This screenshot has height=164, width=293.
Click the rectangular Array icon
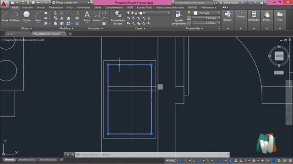point(68,23)
